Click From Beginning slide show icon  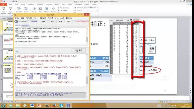pyautogui.click(x=3, y=9)
